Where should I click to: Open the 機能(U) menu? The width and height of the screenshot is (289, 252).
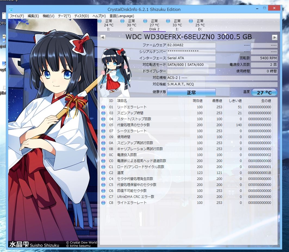[49, 16]
